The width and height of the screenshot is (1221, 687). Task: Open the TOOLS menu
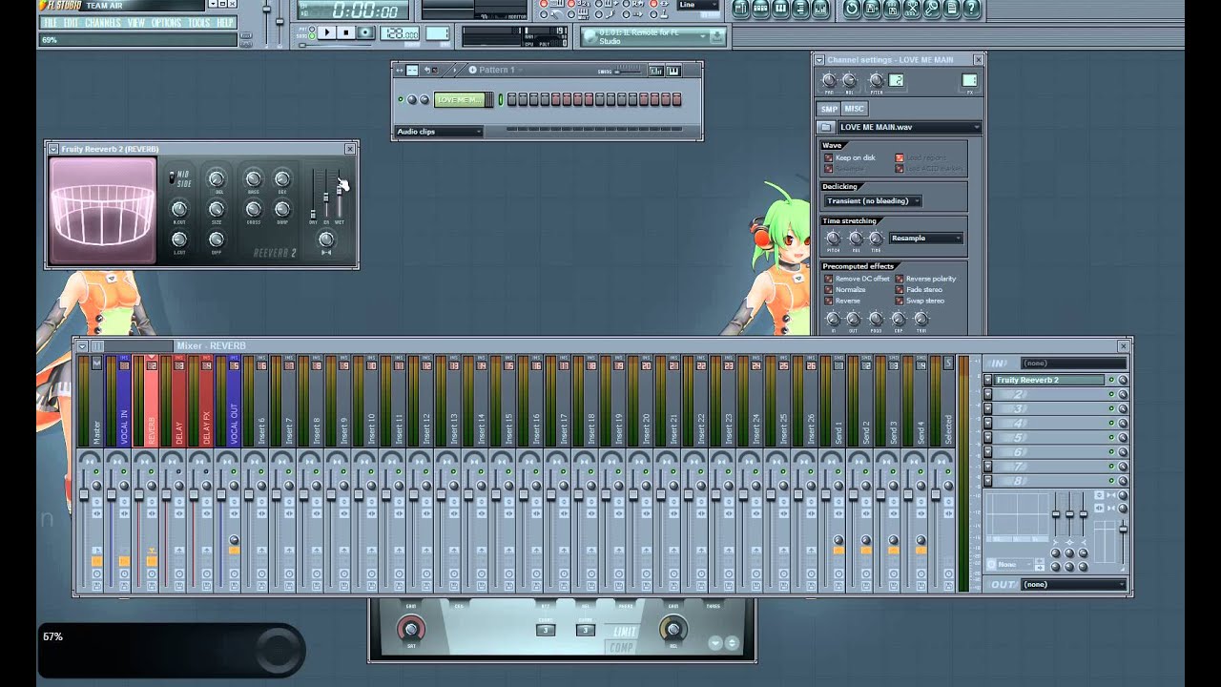coord(198,22)
